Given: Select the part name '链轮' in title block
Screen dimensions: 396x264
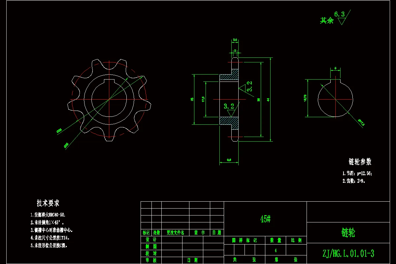Looking at the screenshot, I should click(348, 233).
